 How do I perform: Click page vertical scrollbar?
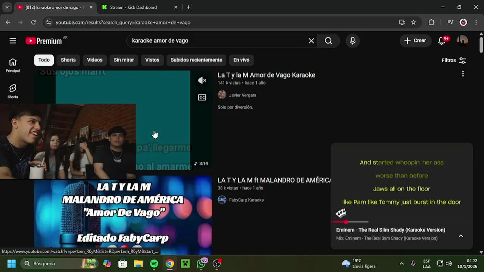tap(481, 45)
